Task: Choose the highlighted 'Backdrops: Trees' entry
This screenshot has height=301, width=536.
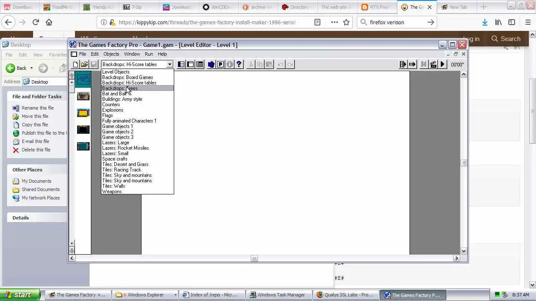Action: click(x=137, y=88)
